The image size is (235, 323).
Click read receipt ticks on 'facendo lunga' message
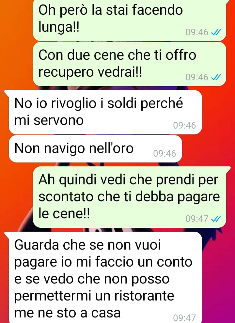pos(216,32)
